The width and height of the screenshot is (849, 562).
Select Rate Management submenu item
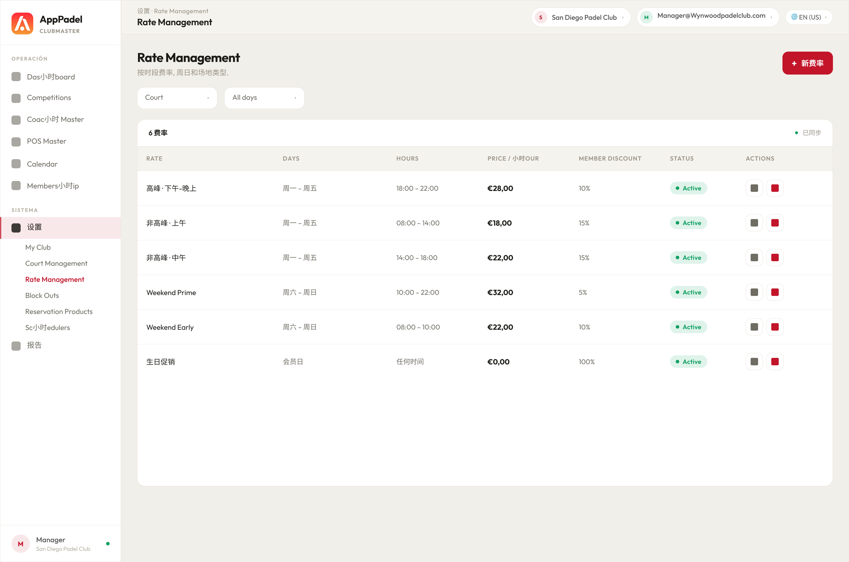(x=54, y=280)
